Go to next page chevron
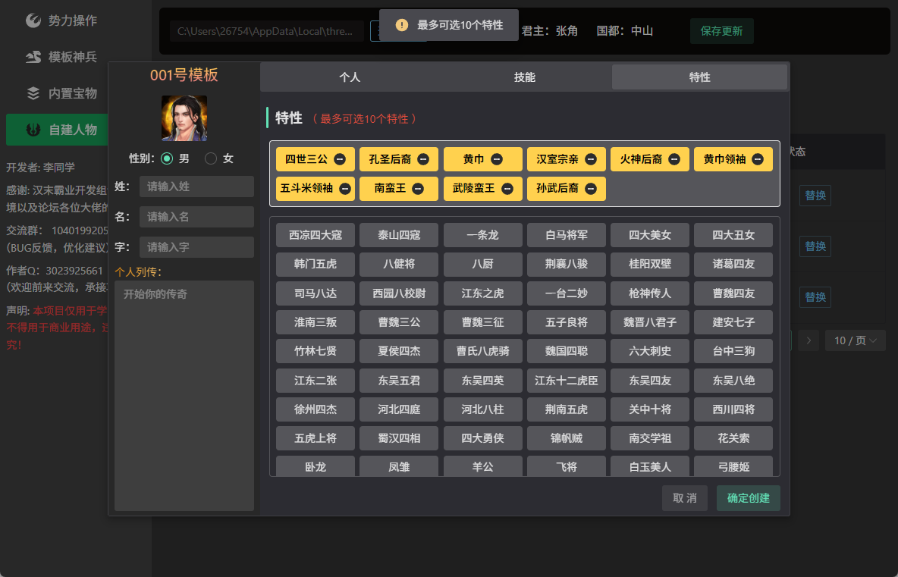898x577 pixels. point(809,340)
